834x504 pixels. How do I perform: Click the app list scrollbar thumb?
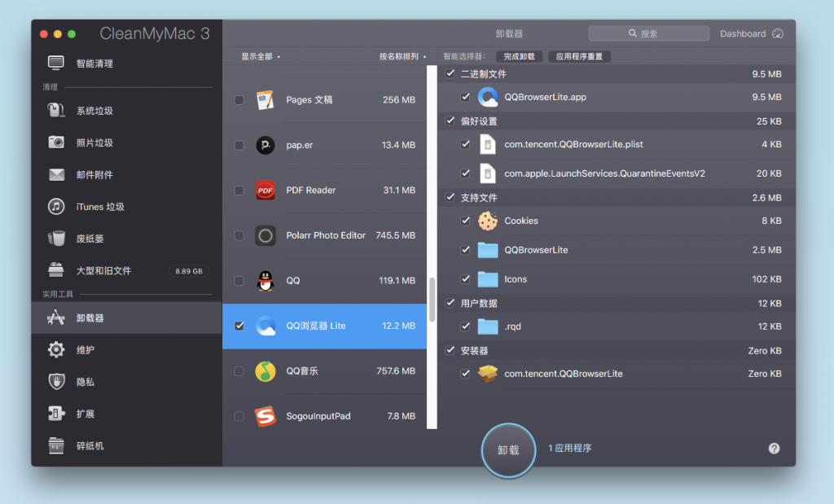(432, 300)
